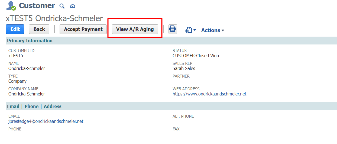Open the Actions dropdown menu

(x=213, y=30)
